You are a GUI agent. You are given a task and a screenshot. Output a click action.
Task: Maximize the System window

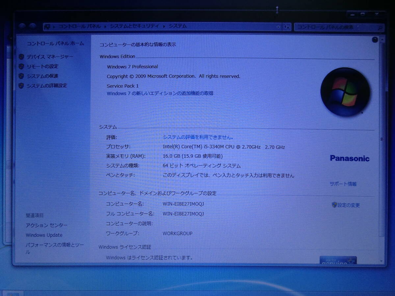362,14
